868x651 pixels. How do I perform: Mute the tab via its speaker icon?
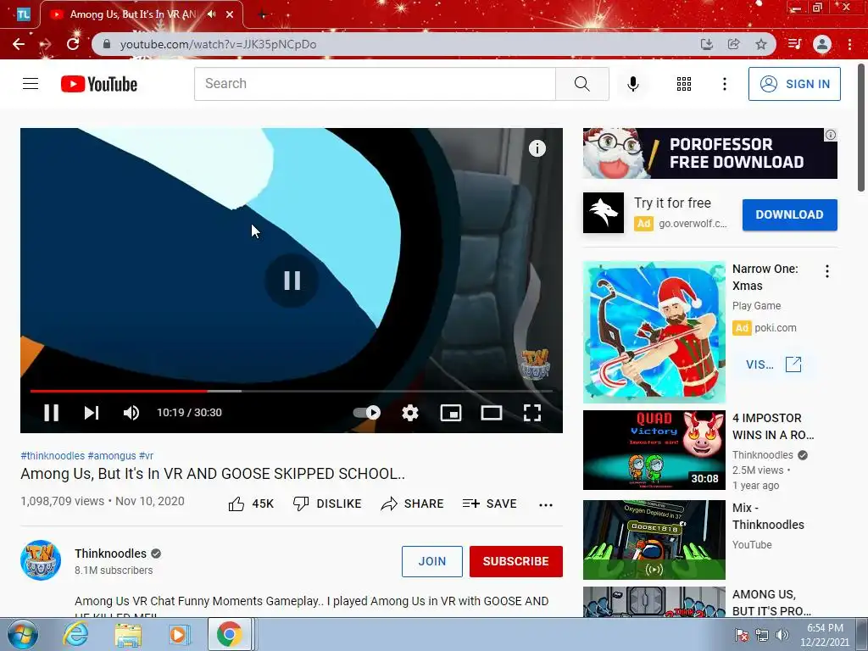click(211, 14)
